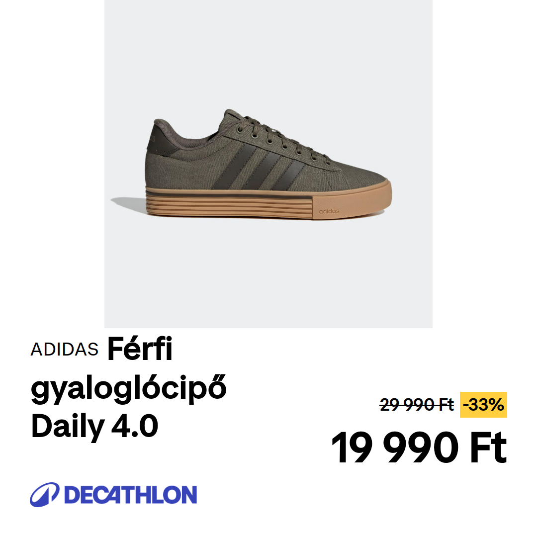This screenshot has width=537, height=537.
Task: Click the word gyaloglócipő in the title
Action: pos(128,389)
